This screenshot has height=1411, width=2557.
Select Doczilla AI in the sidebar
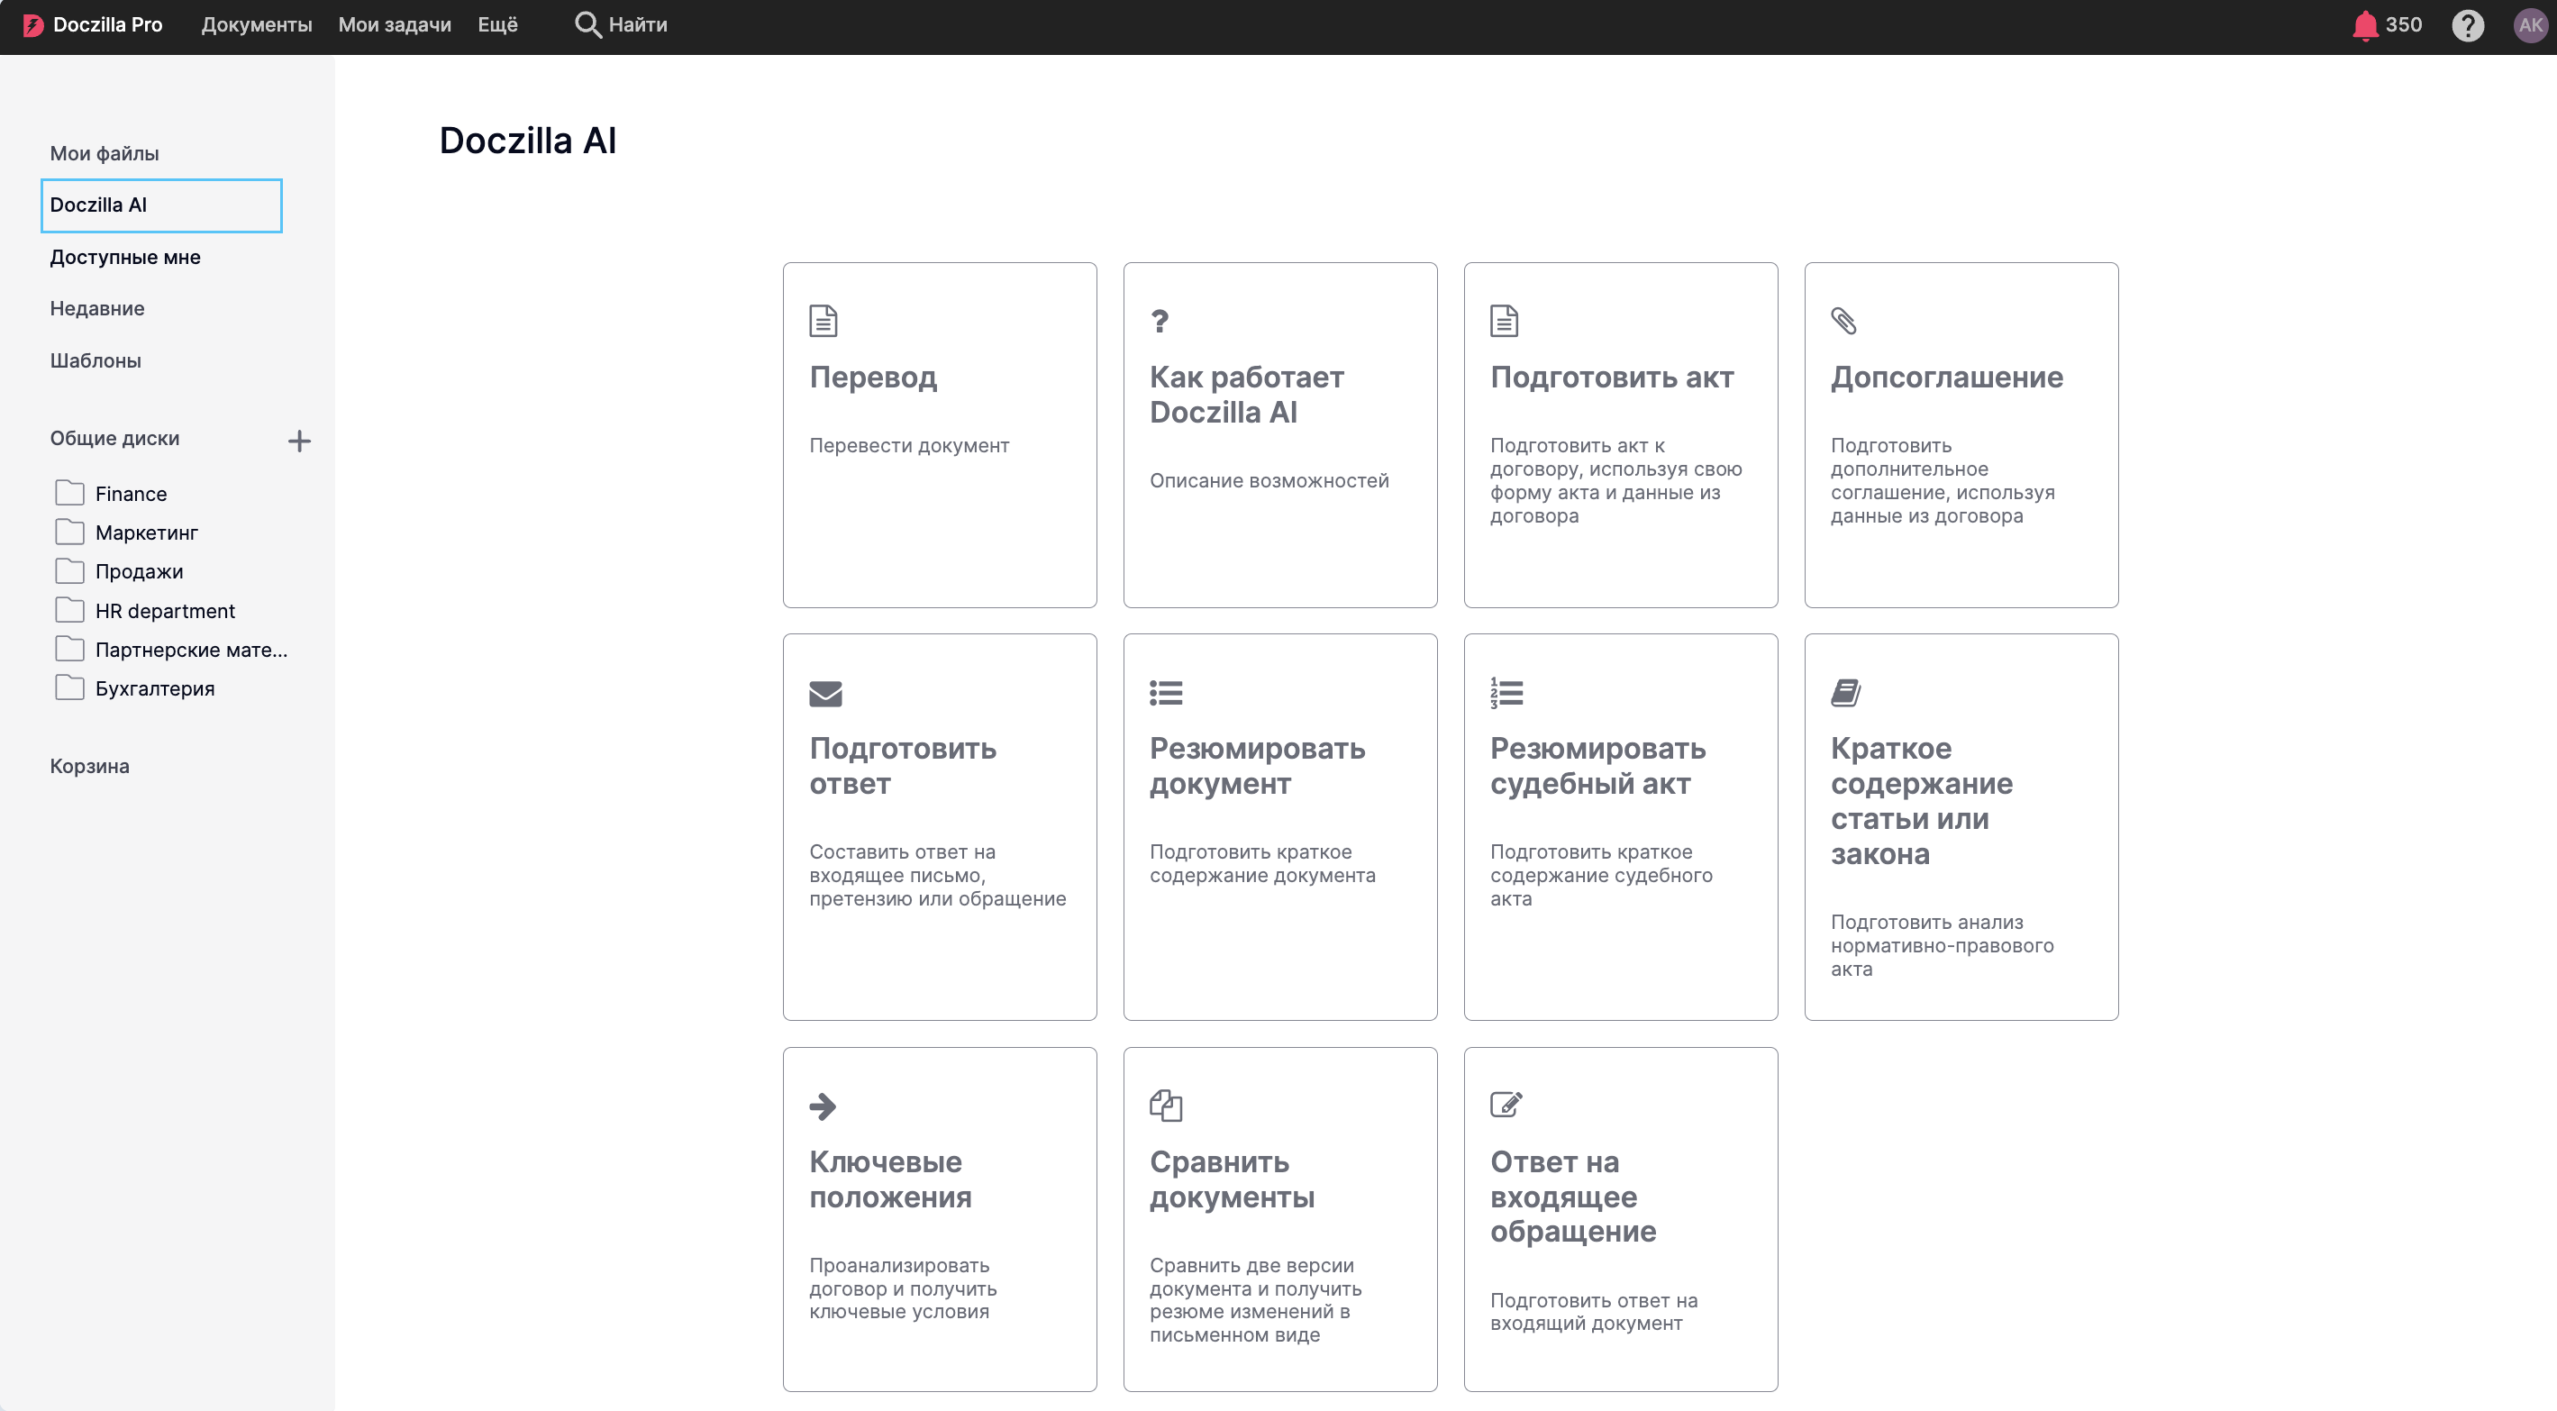[x=162, y=205]
